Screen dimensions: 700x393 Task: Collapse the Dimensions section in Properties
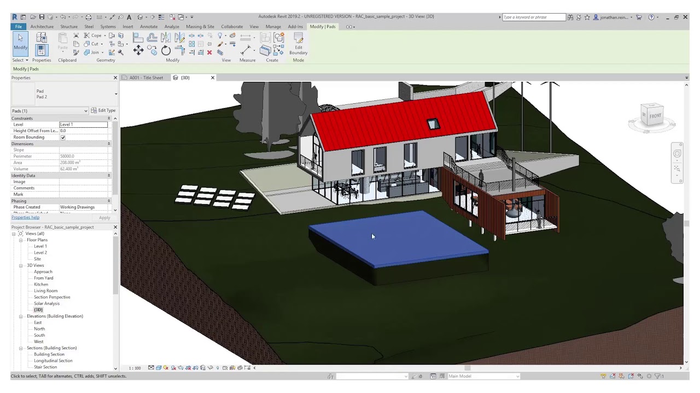click(109, 144)
